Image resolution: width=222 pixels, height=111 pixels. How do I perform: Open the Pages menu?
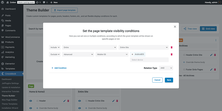[x=8, y=26]
